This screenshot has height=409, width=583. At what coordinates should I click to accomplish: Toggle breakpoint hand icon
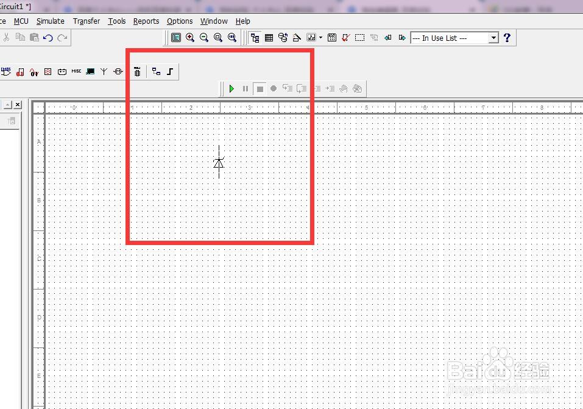pos(344,88)
